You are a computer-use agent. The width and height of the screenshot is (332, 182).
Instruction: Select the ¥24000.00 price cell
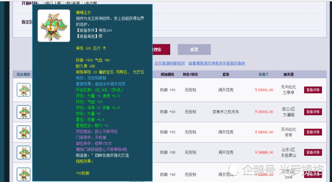point(264,132)
